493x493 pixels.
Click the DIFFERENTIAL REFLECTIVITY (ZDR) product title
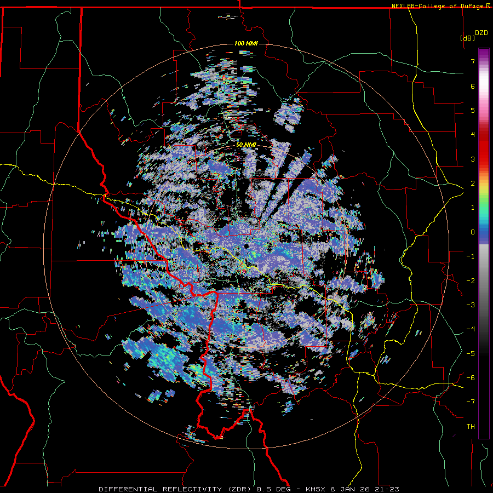pos(176,489)
